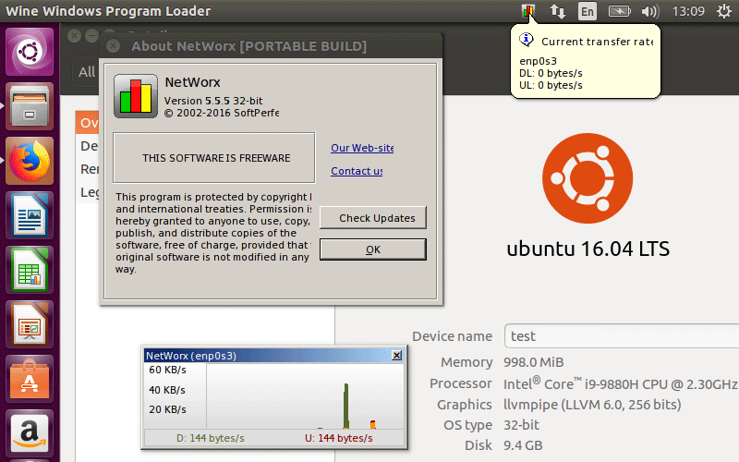Show the 13:09 clock menu
The height and width of the screenshot is (462, 739).
pyautogui.click(x=688, y=11)
